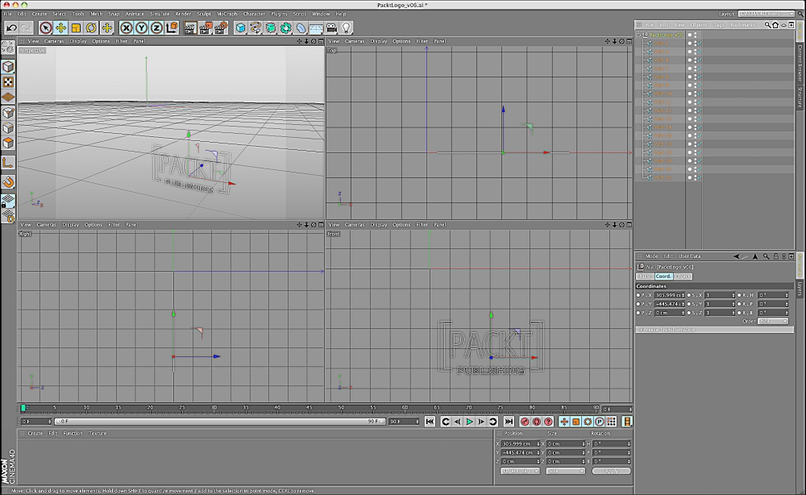Image resolution: width=806 pixels, height=495 pixels.
Task: Toggle the green enable checkmark of Path 14
Action: (699, 127)
